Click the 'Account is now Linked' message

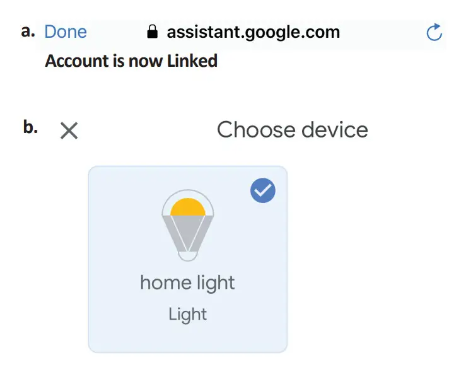coord(131,61)
